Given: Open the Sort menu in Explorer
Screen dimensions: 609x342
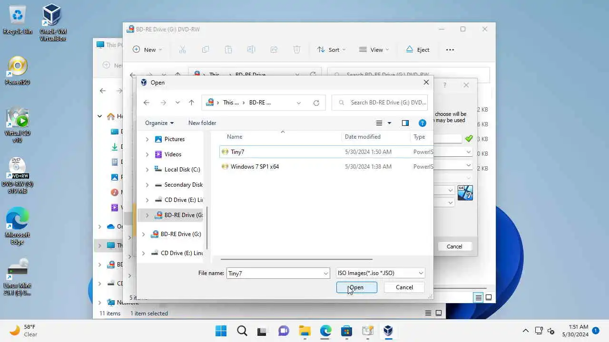Looking at the screenshot, I should coord(331,49).
